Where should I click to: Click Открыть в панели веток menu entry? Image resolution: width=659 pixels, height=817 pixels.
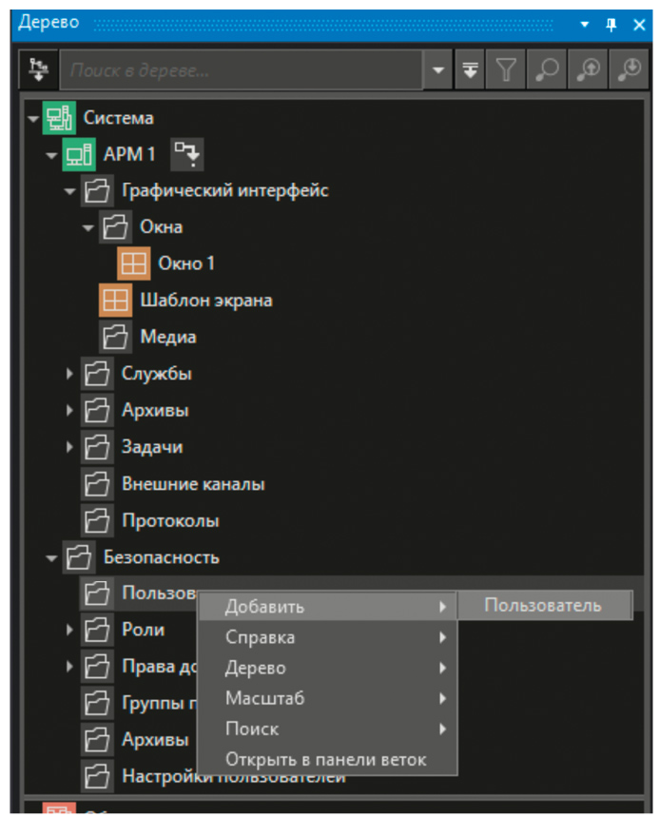click(x=325, y=759)
